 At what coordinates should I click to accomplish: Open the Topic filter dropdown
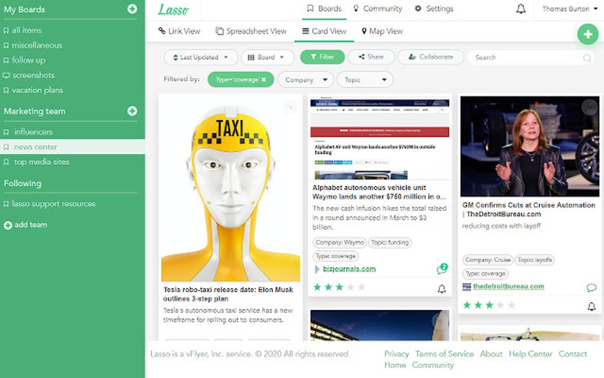click(365, 79)
